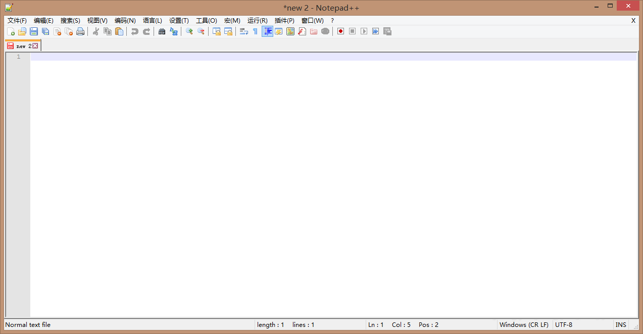This screenshot has height=334, width=643.
Task: Click the UTF-8 encoding status indicator
Action: 564,324
